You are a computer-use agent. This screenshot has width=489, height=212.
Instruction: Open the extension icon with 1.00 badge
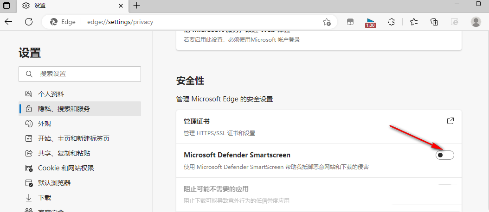click(371, 22)
